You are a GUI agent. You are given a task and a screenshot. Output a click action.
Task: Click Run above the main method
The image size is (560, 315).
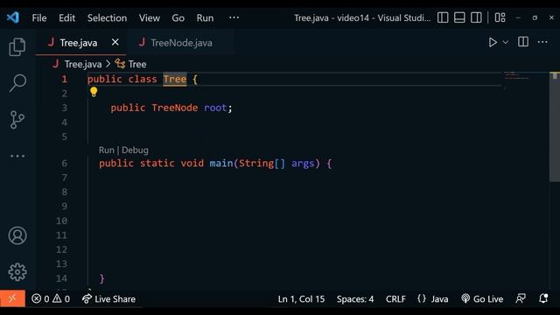pyautogui.click(x=107, y=150)
